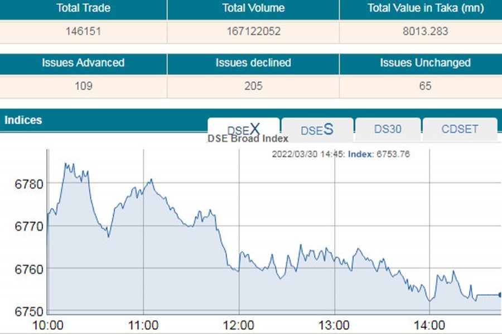Click the Total Trade header cell

click(x=83, y=8)
